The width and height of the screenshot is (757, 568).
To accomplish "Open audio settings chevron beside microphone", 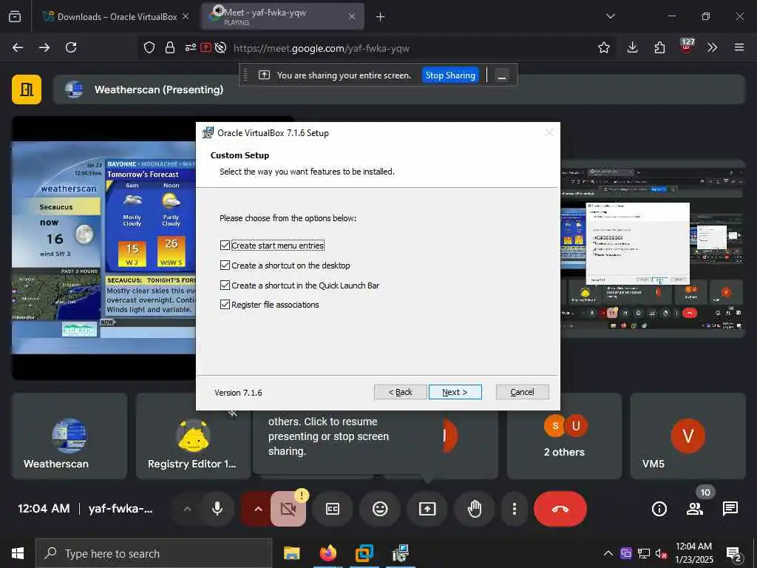I will tap(187, 509).
